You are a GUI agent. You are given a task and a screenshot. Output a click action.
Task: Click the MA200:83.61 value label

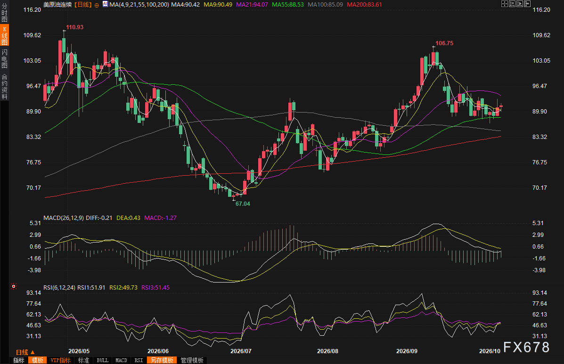click(x=364, y=5)
